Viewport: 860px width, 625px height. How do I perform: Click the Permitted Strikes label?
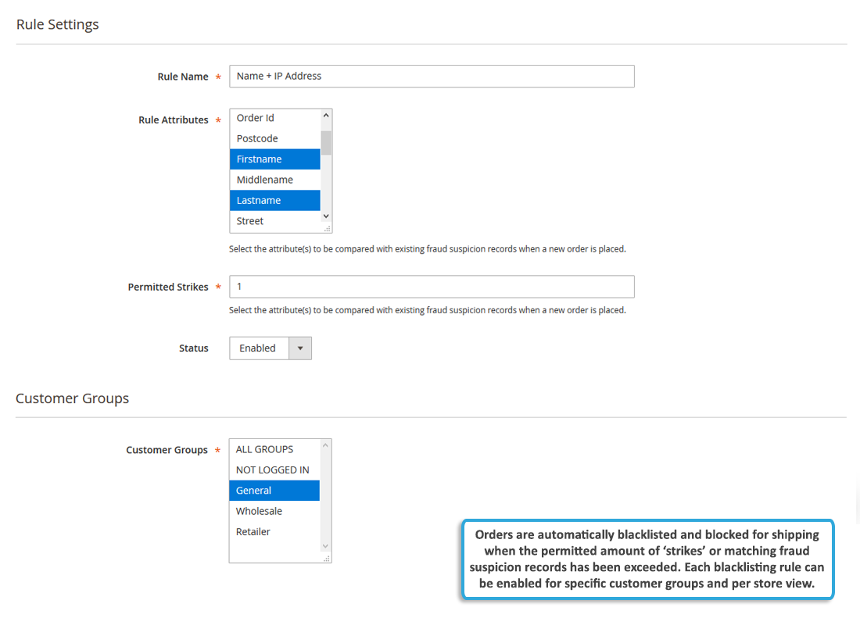[168, 287]
